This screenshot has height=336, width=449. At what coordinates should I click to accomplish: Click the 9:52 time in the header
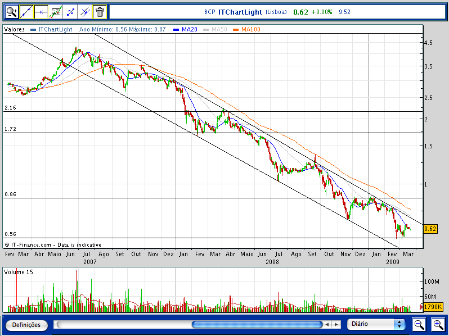344,12
